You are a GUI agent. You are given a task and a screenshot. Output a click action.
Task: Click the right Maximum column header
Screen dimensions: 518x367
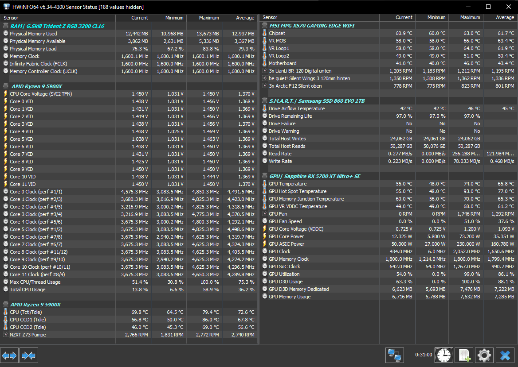click(466, 17)
